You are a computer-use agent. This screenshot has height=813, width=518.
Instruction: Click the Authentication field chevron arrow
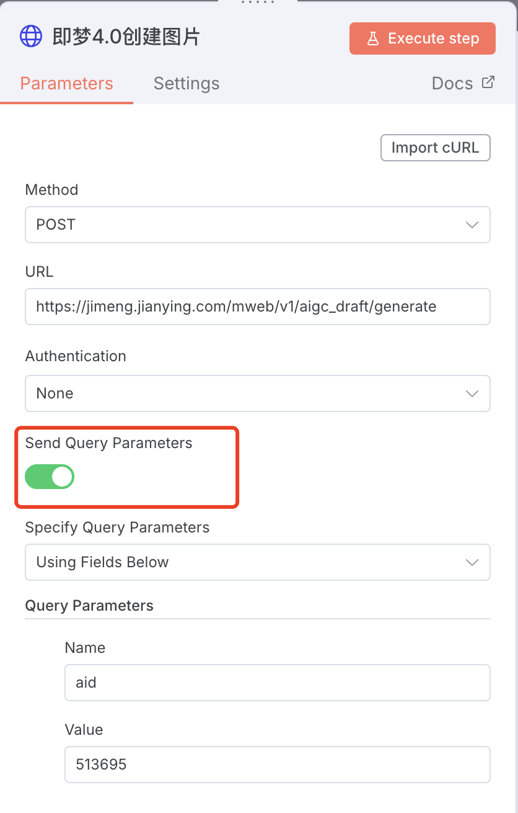[472, 393]
